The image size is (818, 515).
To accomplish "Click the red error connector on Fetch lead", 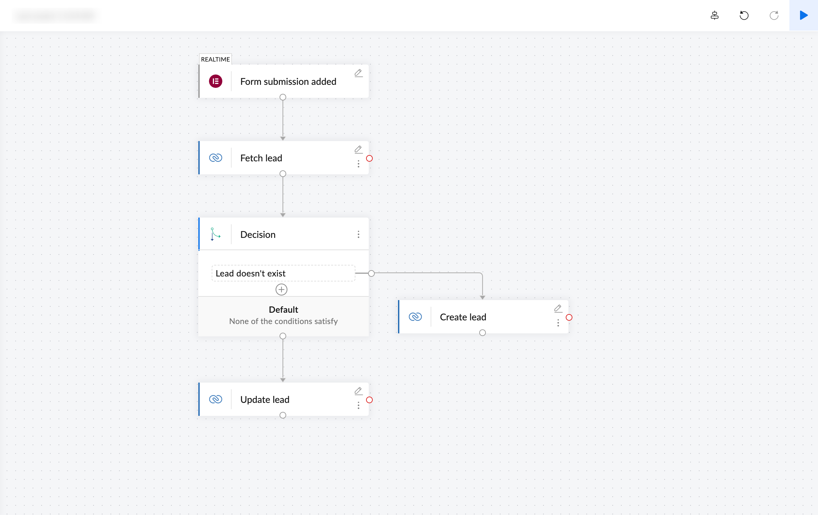I will [370, 159].
